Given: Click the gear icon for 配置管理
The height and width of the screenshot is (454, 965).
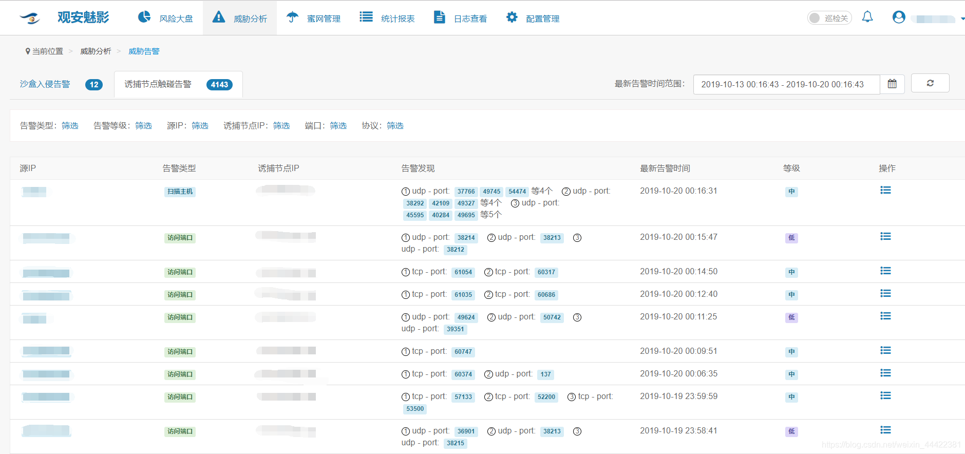Looking at the screenshot, I should pyautogui.click(x=512, y=17).
